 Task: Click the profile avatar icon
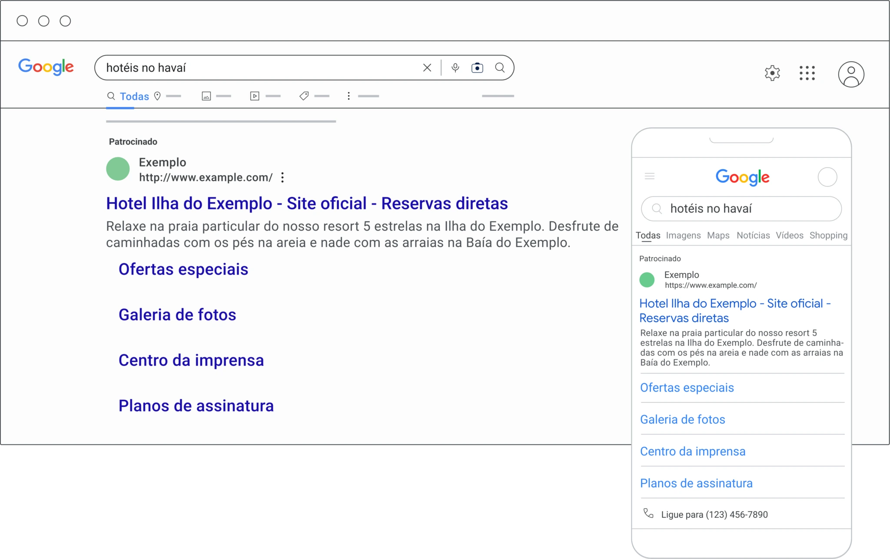(850, 74)
